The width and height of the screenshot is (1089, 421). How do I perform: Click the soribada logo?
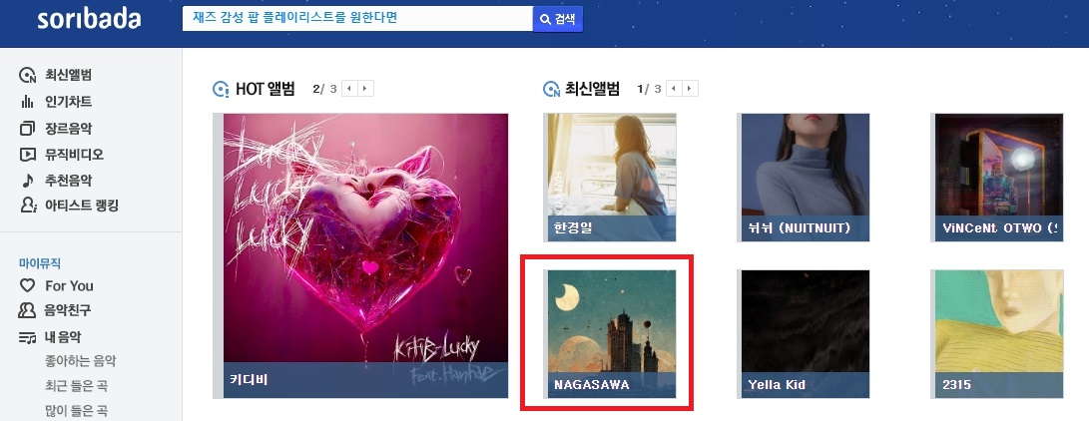[x=89, y=19]
